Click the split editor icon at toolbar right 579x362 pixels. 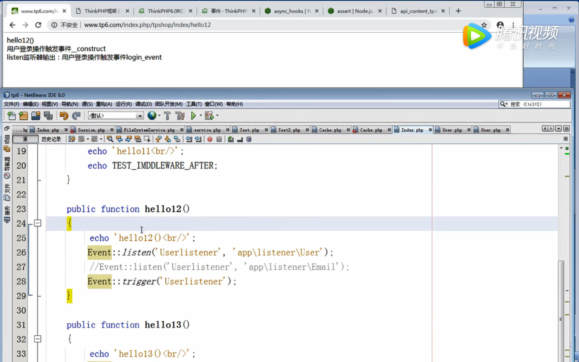pyautogui.click(x=566, y=139)
